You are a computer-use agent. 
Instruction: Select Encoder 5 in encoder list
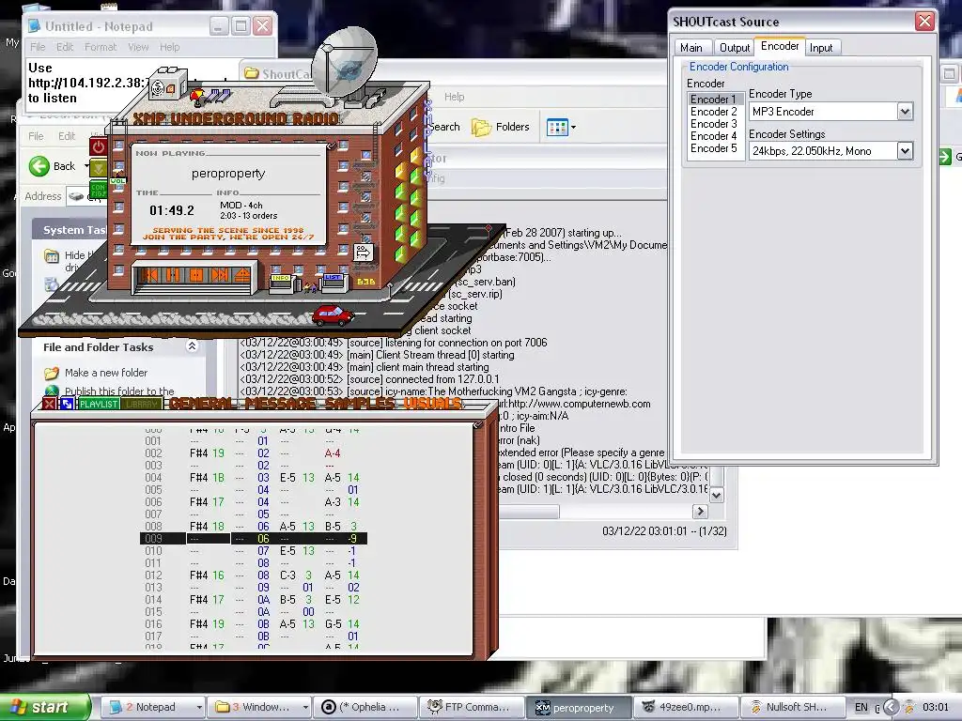713,148
